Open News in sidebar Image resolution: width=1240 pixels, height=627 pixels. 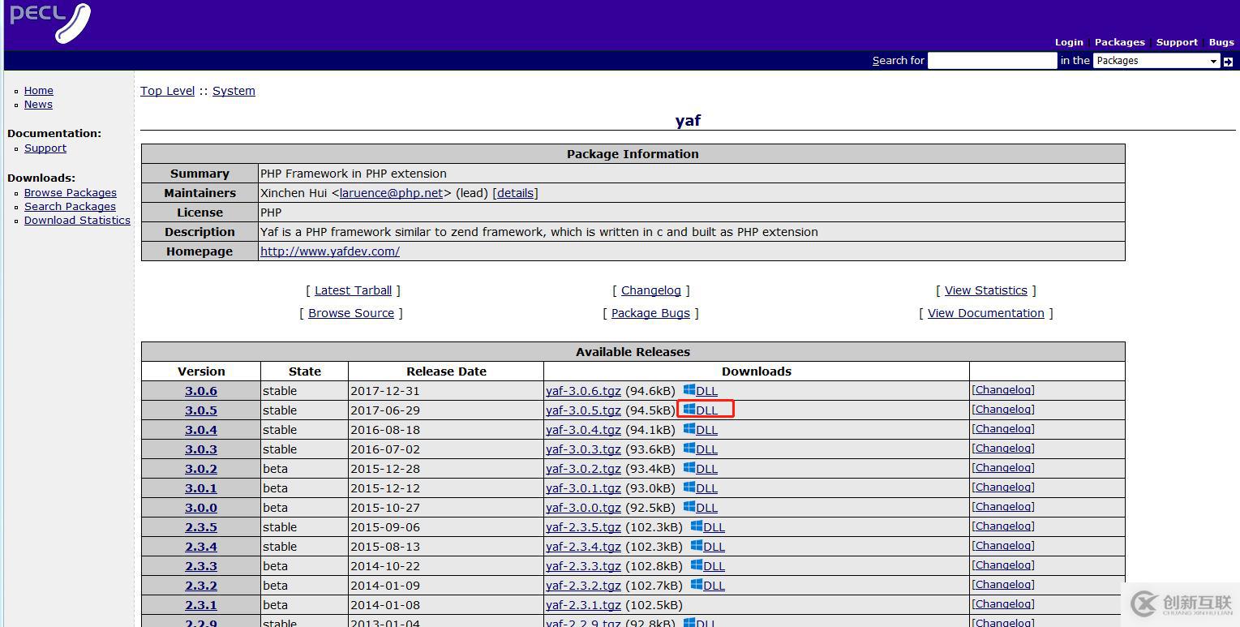38,105
